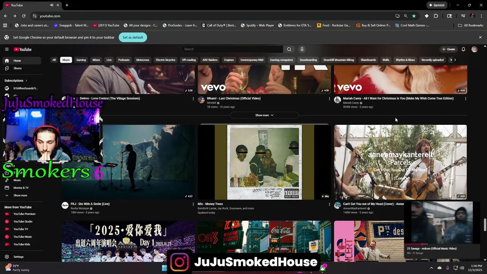Image resolution: width=487 pixels, height=274 pixels.
Task: Click miniplayer 21 Savage redrum title
Action: (x=432, y=249)
